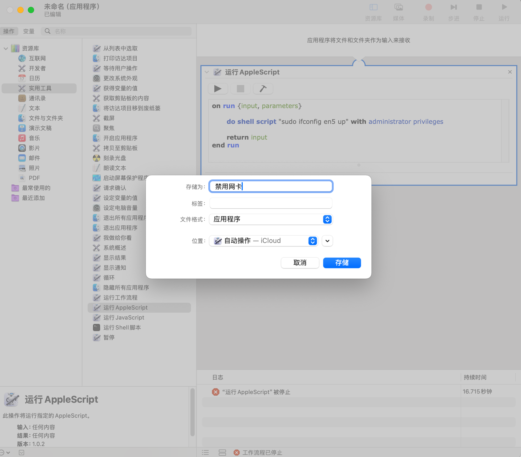Screen dimensions: 521x457
Task: Expand the save location options with the chevron
Action: (x=327, y=241)
